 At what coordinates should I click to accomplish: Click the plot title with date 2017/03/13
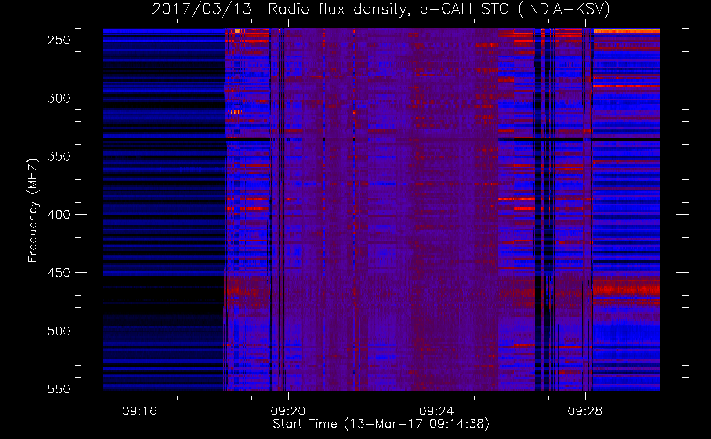[x=381, y=9]
